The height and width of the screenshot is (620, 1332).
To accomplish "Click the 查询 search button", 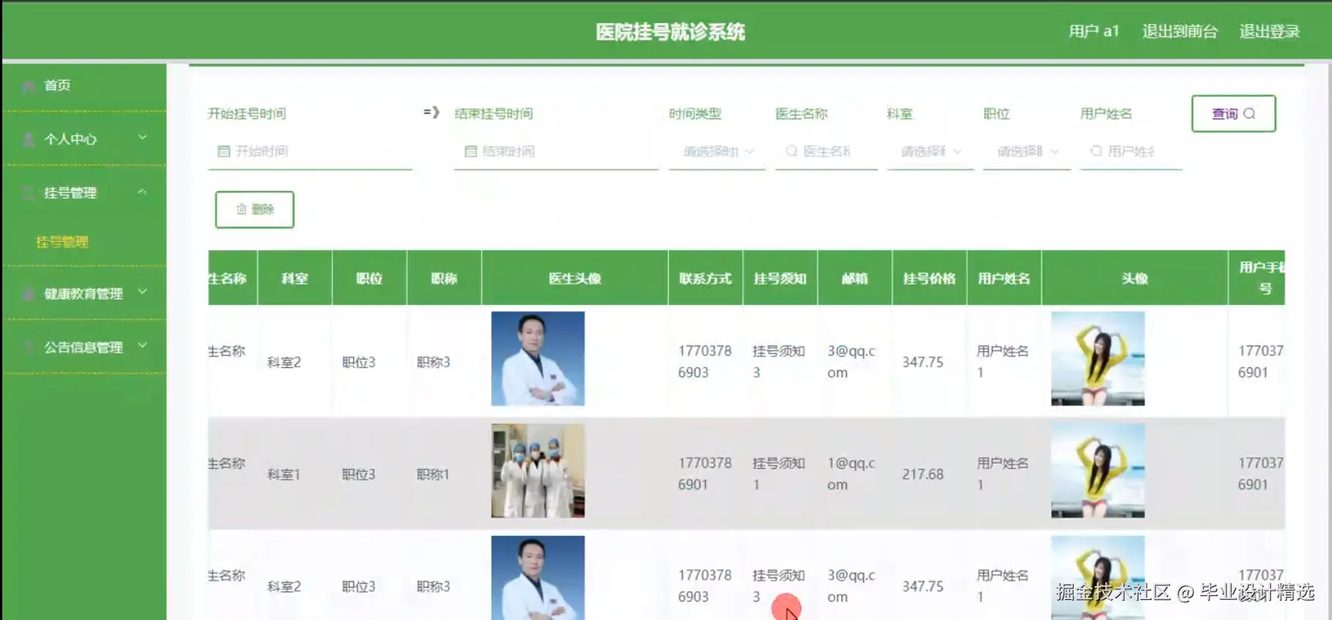I will click(x=1233, y=113).
